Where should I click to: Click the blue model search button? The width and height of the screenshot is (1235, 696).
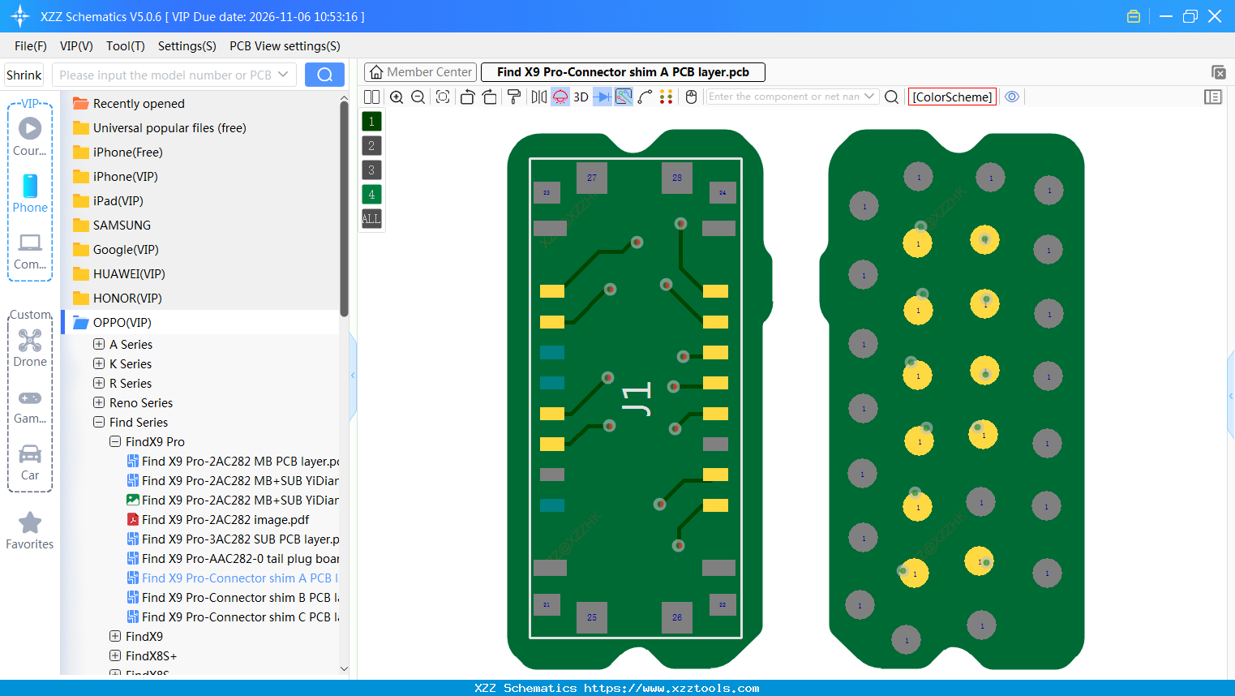pyautogui.click(x=324, y=75)
